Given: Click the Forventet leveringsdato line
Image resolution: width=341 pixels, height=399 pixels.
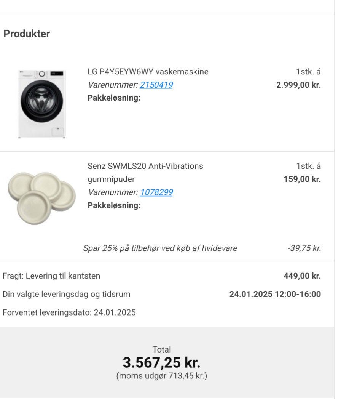Looking at the screenshot, I should pos(69,312).
